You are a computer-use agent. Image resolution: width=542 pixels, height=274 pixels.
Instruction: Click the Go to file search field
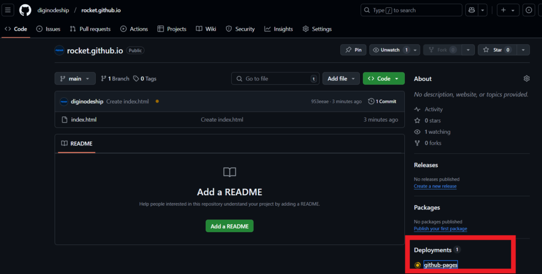(275, 79)
